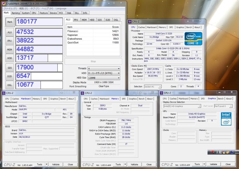The image size is (239, 169).
Task: Open the Language menu
Action: point(61,8)
